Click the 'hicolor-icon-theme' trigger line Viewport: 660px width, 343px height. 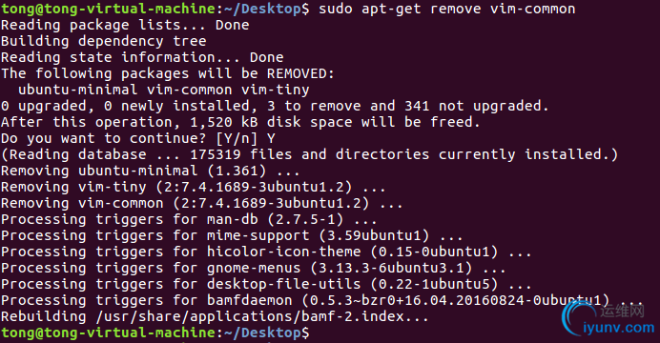(266, 252)
